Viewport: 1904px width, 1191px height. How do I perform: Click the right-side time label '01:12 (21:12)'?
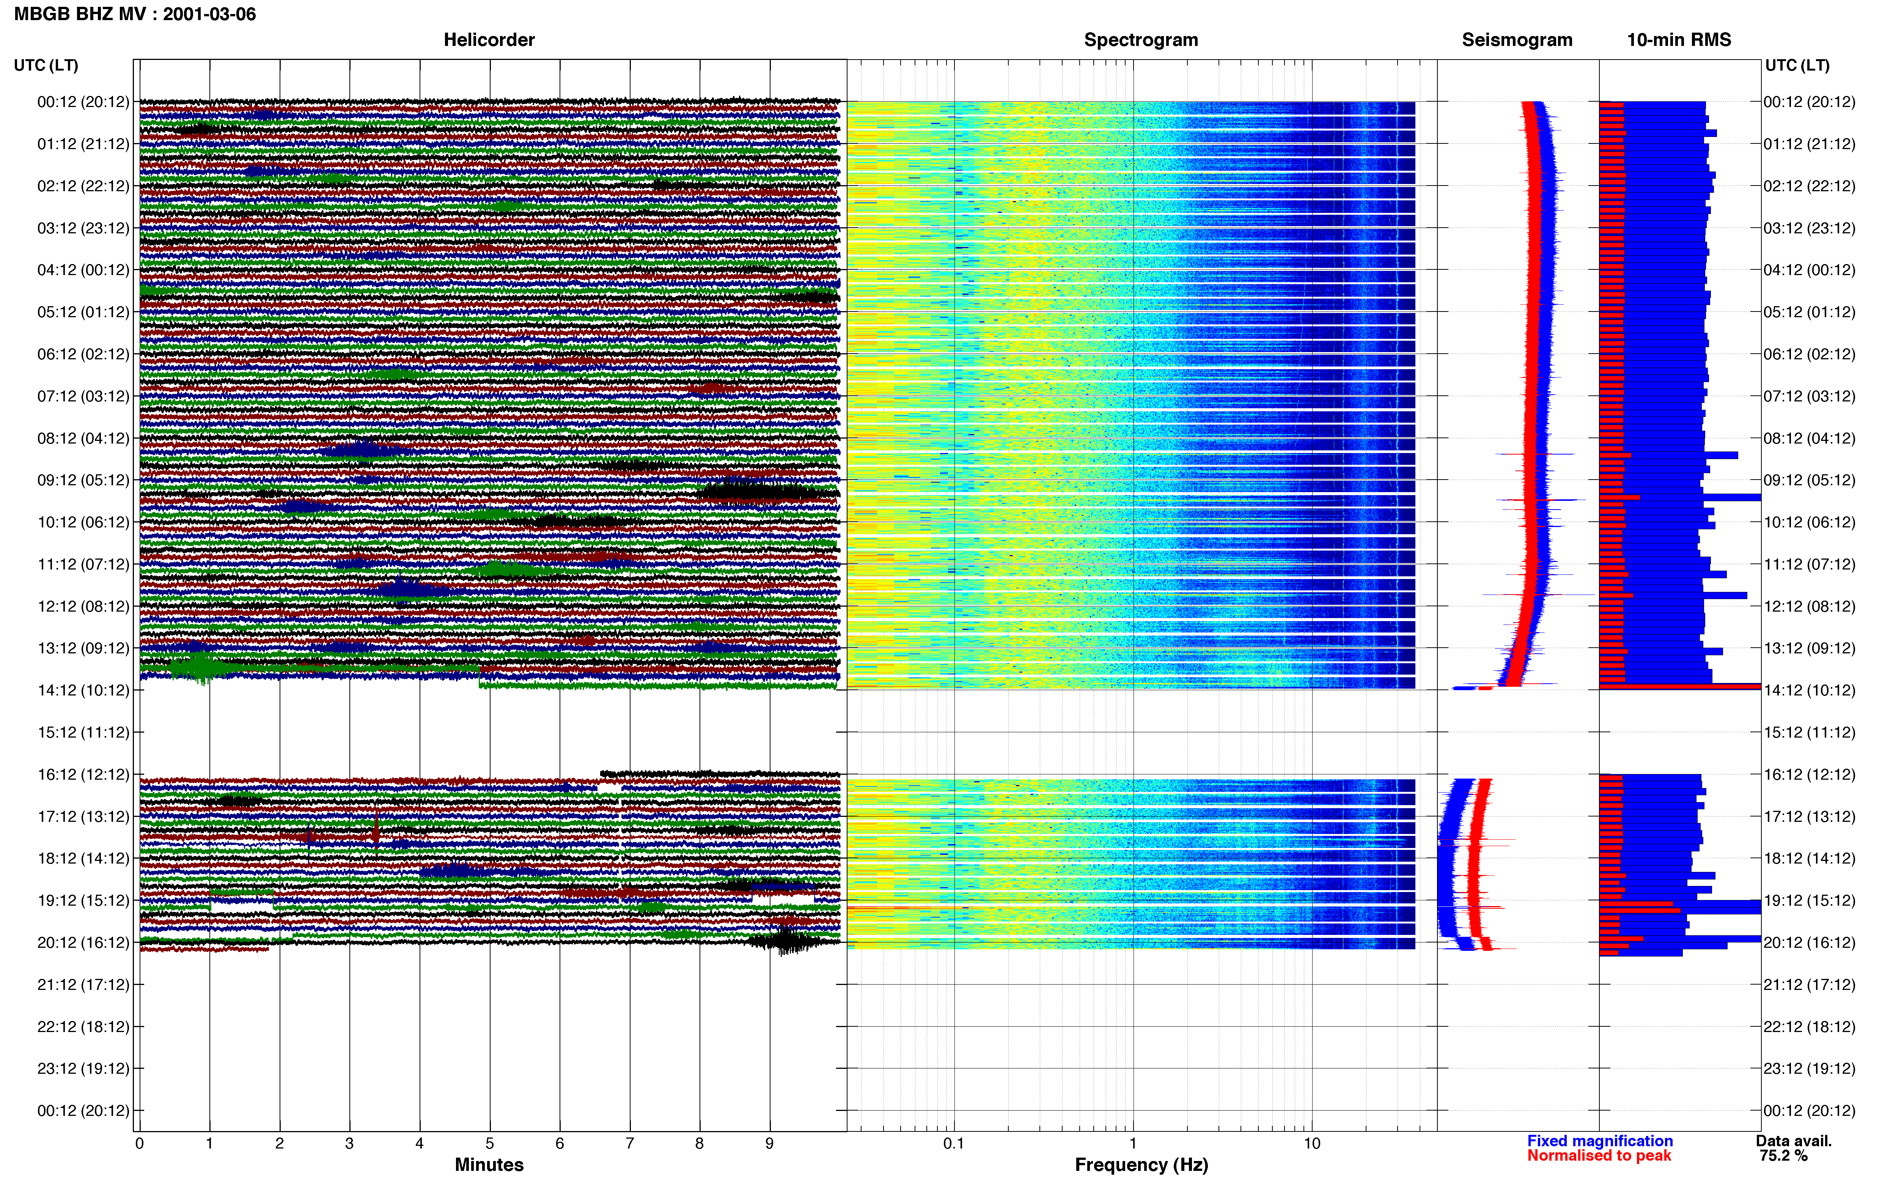[1810, 144]
